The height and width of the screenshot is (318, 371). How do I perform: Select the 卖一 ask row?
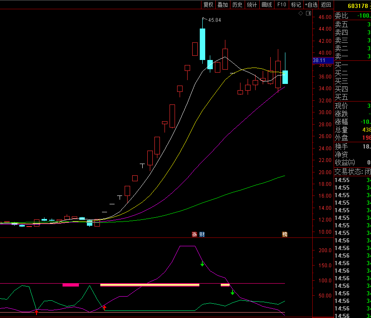[352, 56]
